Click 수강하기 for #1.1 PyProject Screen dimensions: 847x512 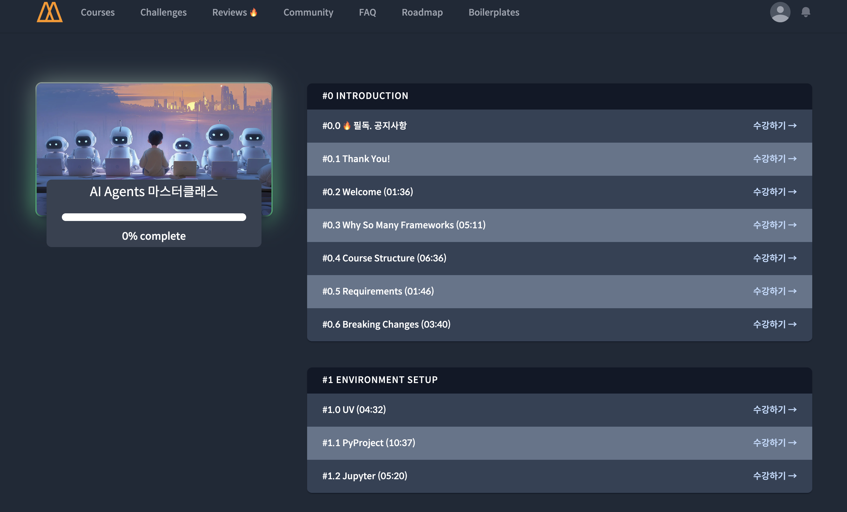pyautogui.click(x=775, y=443)
